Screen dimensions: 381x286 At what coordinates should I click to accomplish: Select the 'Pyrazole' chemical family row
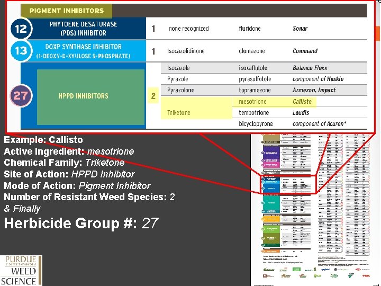point(178,79)
